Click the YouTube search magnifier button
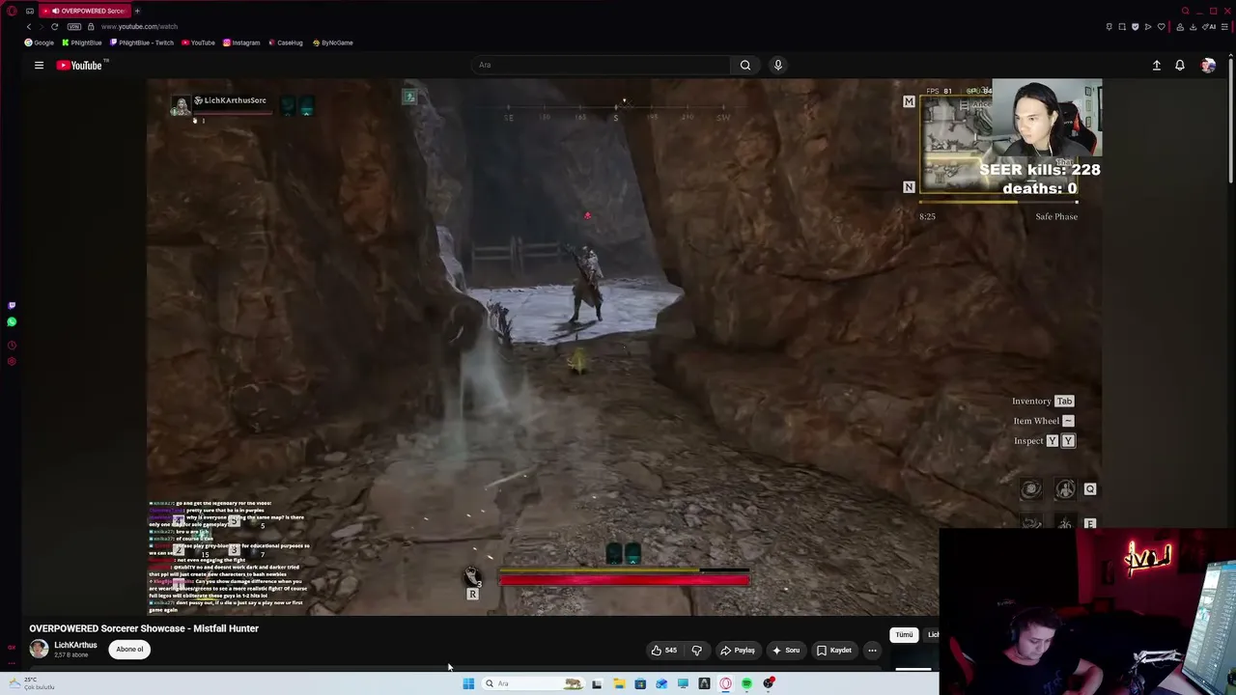The image size is (1236, 695). 745,65
